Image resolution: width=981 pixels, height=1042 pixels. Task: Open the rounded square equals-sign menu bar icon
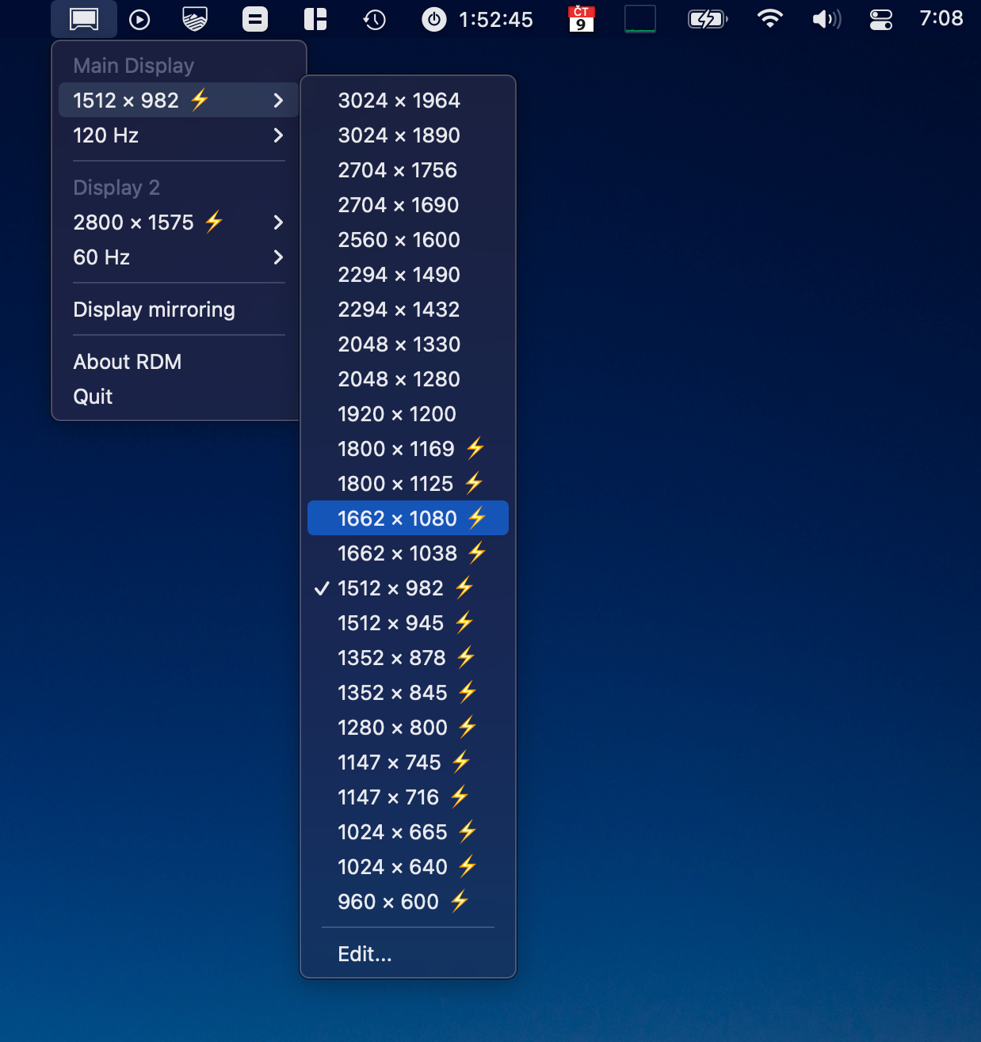point(255,19)
